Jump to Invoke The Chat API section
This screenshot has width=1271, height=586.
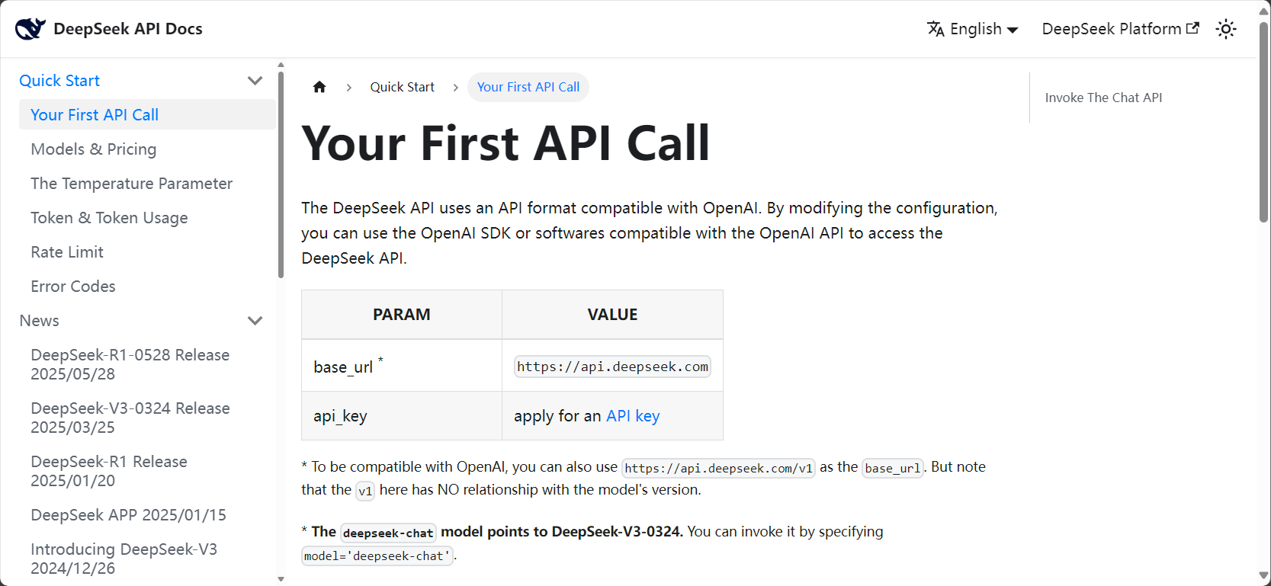point(1103,98)
